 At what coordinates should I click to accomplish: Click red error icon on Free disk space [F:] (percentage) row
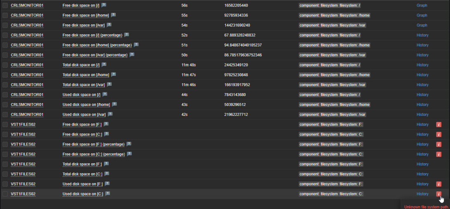[438, 144]
